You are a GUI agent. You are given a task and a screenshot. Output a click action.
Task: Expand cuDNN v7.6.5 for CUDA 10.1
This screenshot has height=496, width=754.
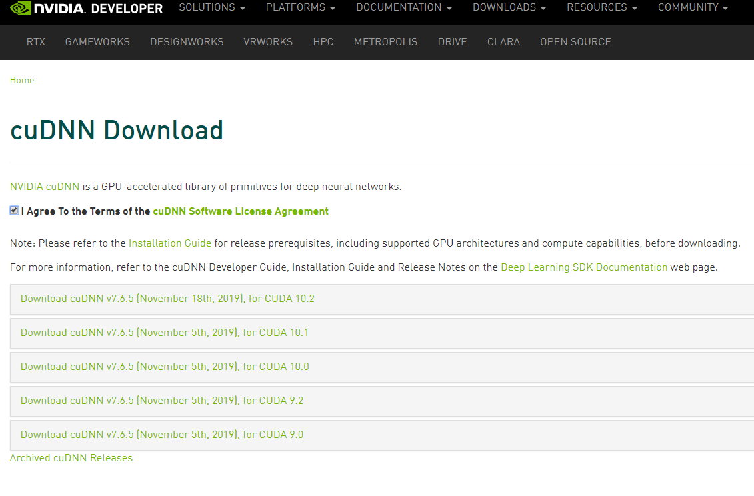(x=382, y=333)
